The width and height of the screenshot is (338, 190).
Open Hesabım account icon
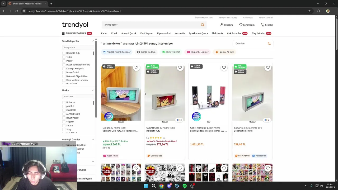click(227, 25)
